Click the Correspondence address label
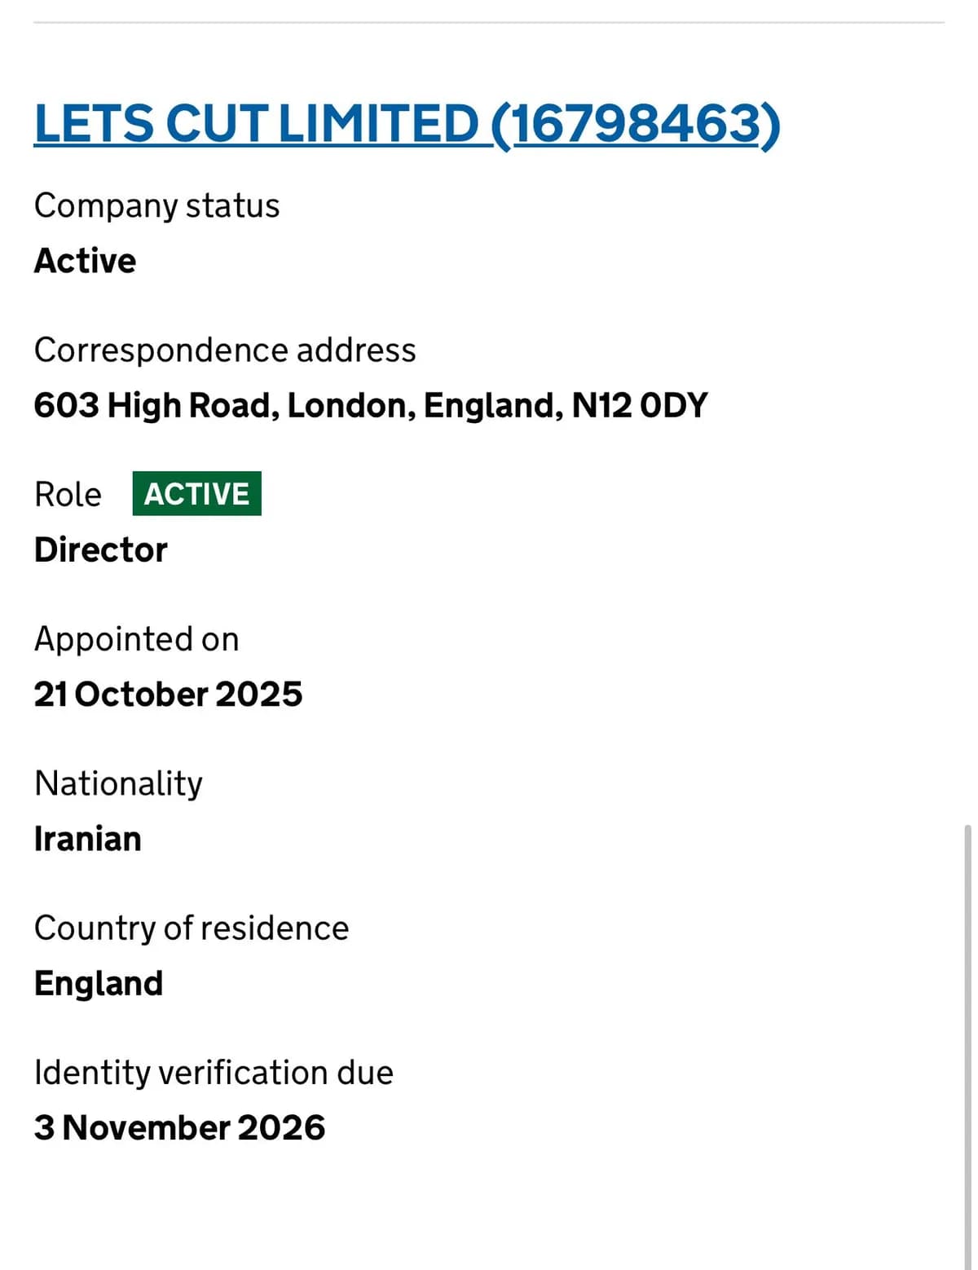The image size is (978, 1270). tap(225, 350)
